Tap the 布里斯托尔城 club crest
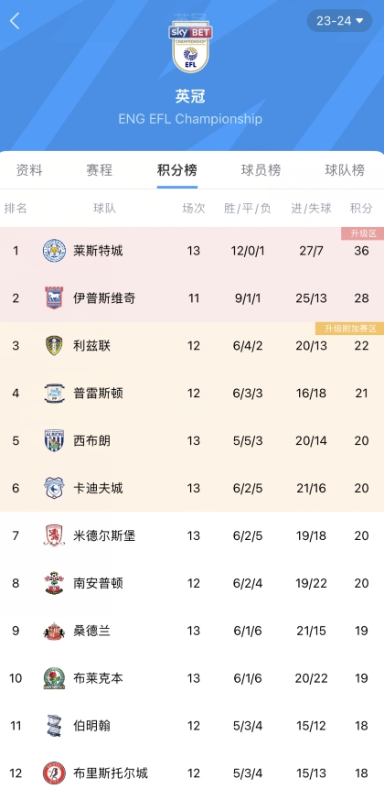The height and width of the screenshot is (789, 384). [54, 773]
